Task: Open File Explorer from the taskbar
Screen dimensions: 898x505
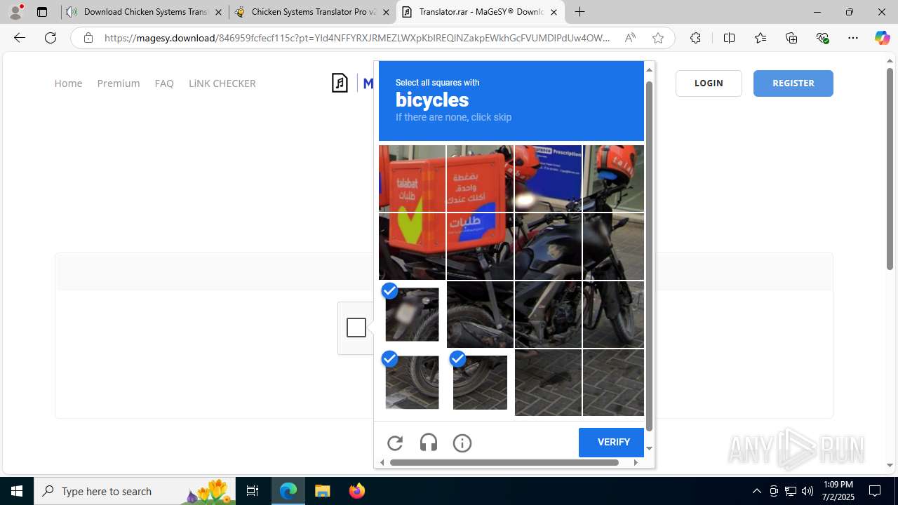Action: click(x=322, y=491)
